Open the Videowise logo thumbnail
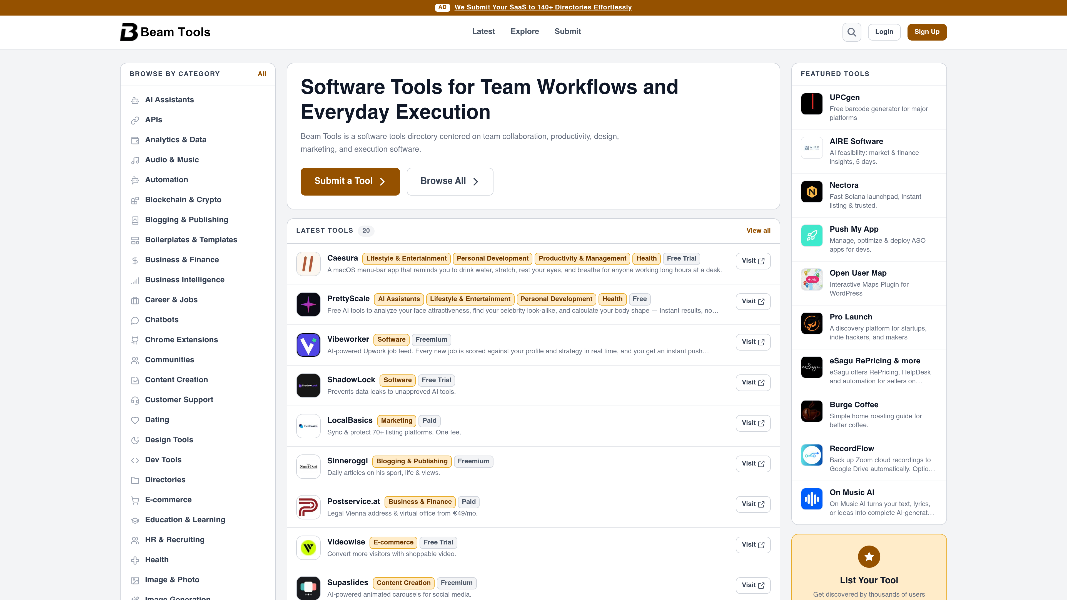The width and height of the screenshot is (1067, 600). pyautogui.click(x=308, y=548)
